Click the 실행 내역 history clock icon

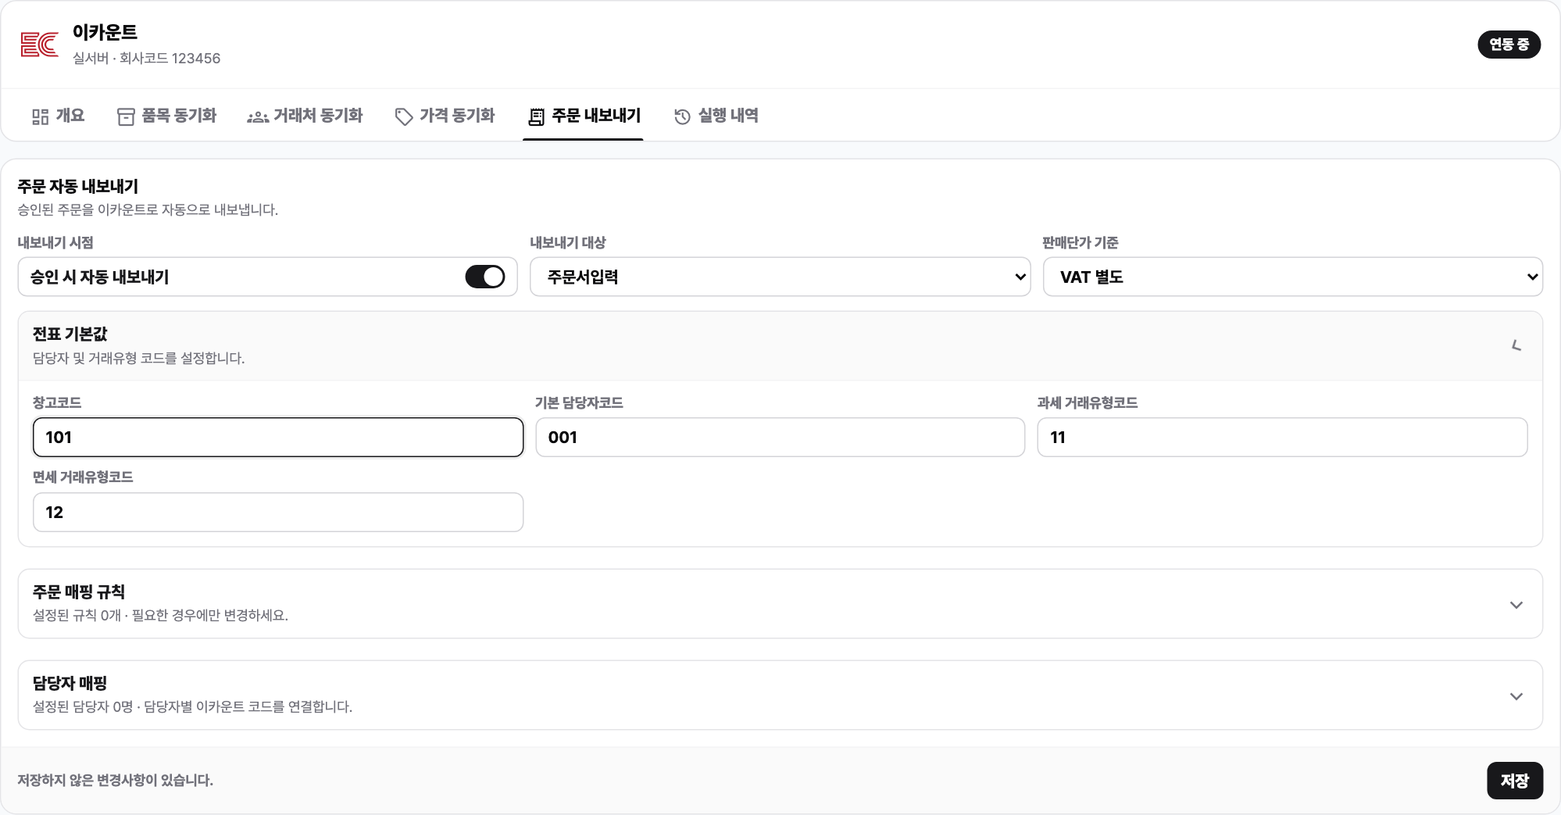click(x=682, y=116)
